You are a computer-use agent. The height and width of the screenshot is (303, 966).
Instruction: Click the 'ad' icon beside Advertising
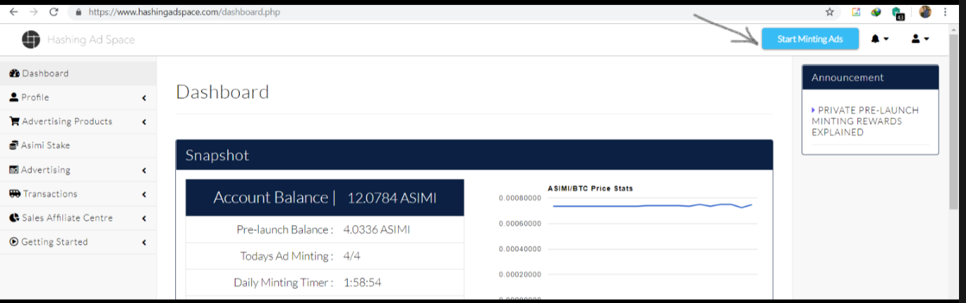click(x=14, y=170)
